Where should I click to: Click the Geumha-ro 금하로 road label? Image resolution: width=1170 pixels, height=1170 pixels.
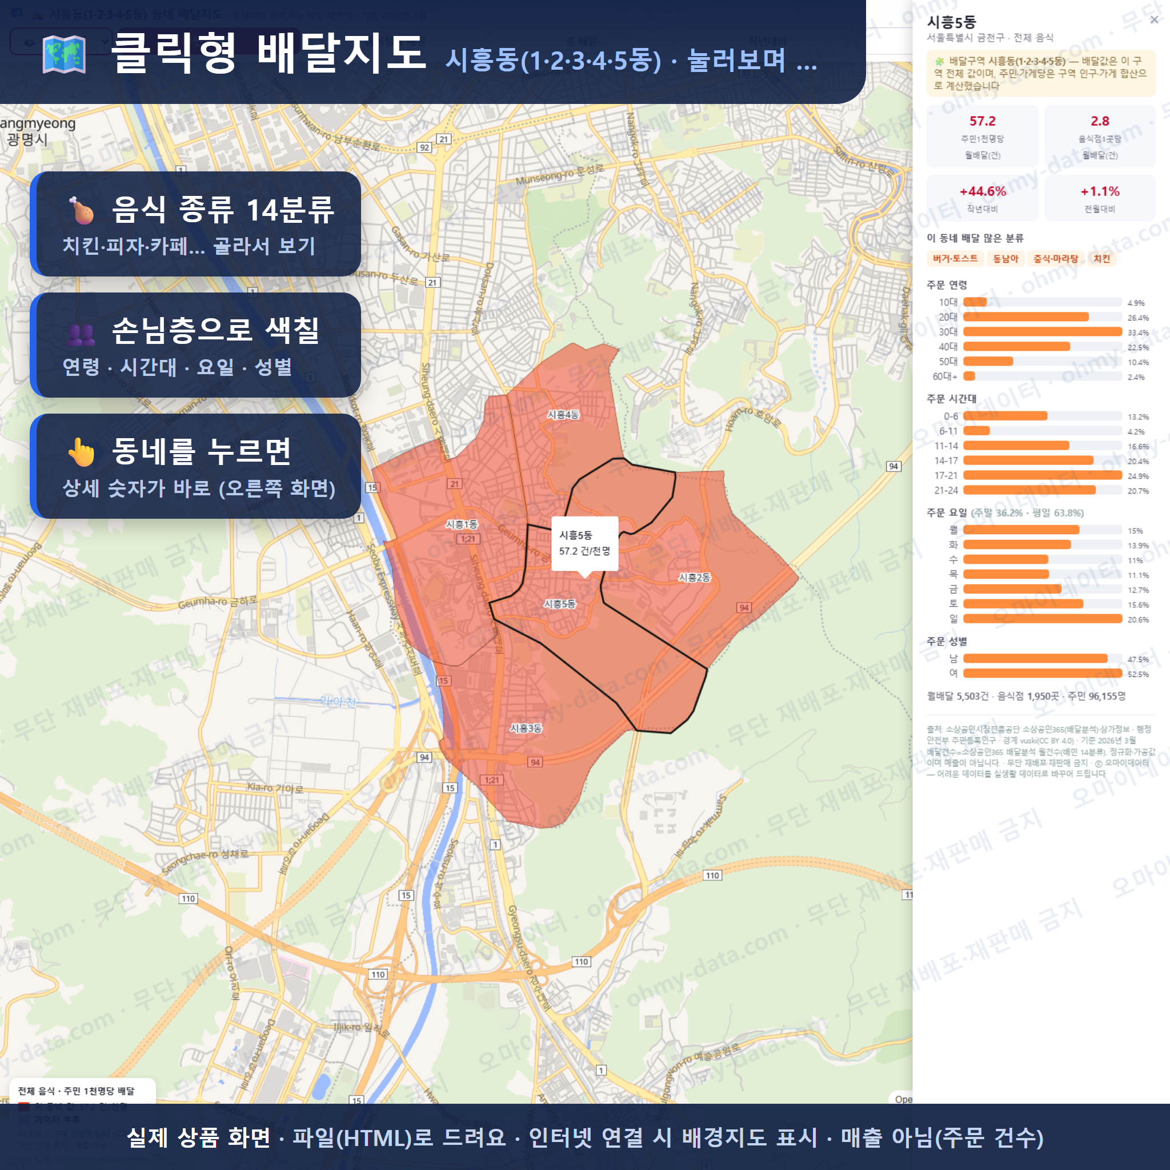tap(218, 602)
